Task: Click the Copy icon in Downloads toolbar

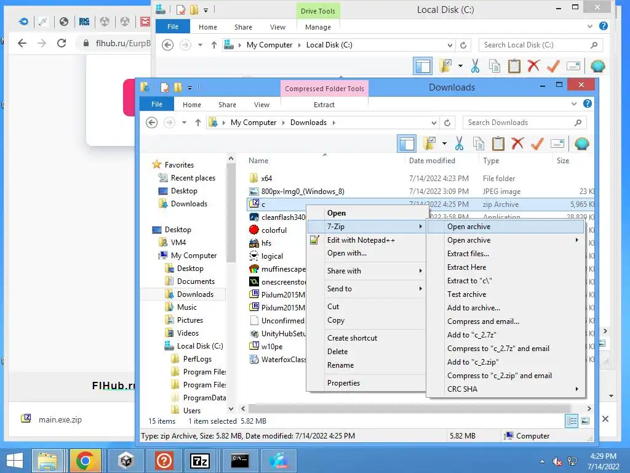Action: pyautogui.click(x=479, y=144)
